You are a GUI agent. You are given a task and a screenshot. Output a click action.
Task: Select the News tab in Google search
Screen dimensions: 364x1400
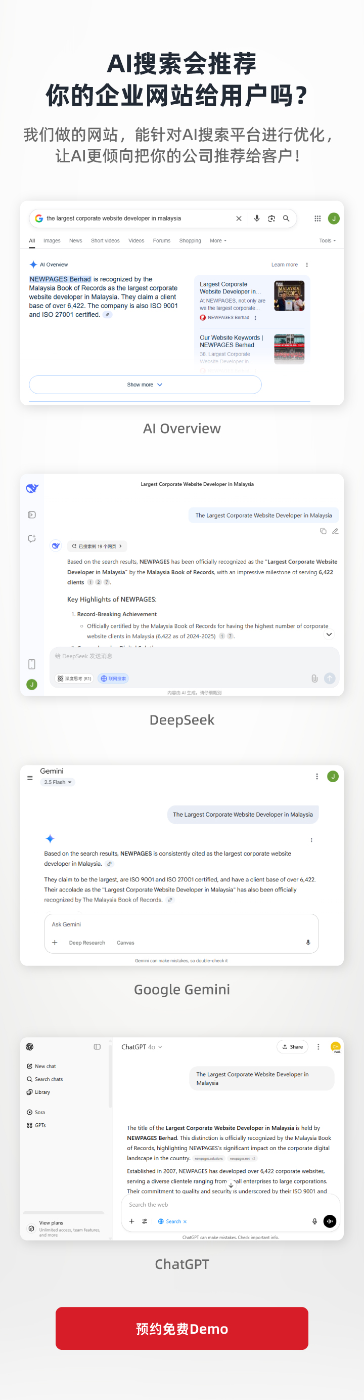75,240
